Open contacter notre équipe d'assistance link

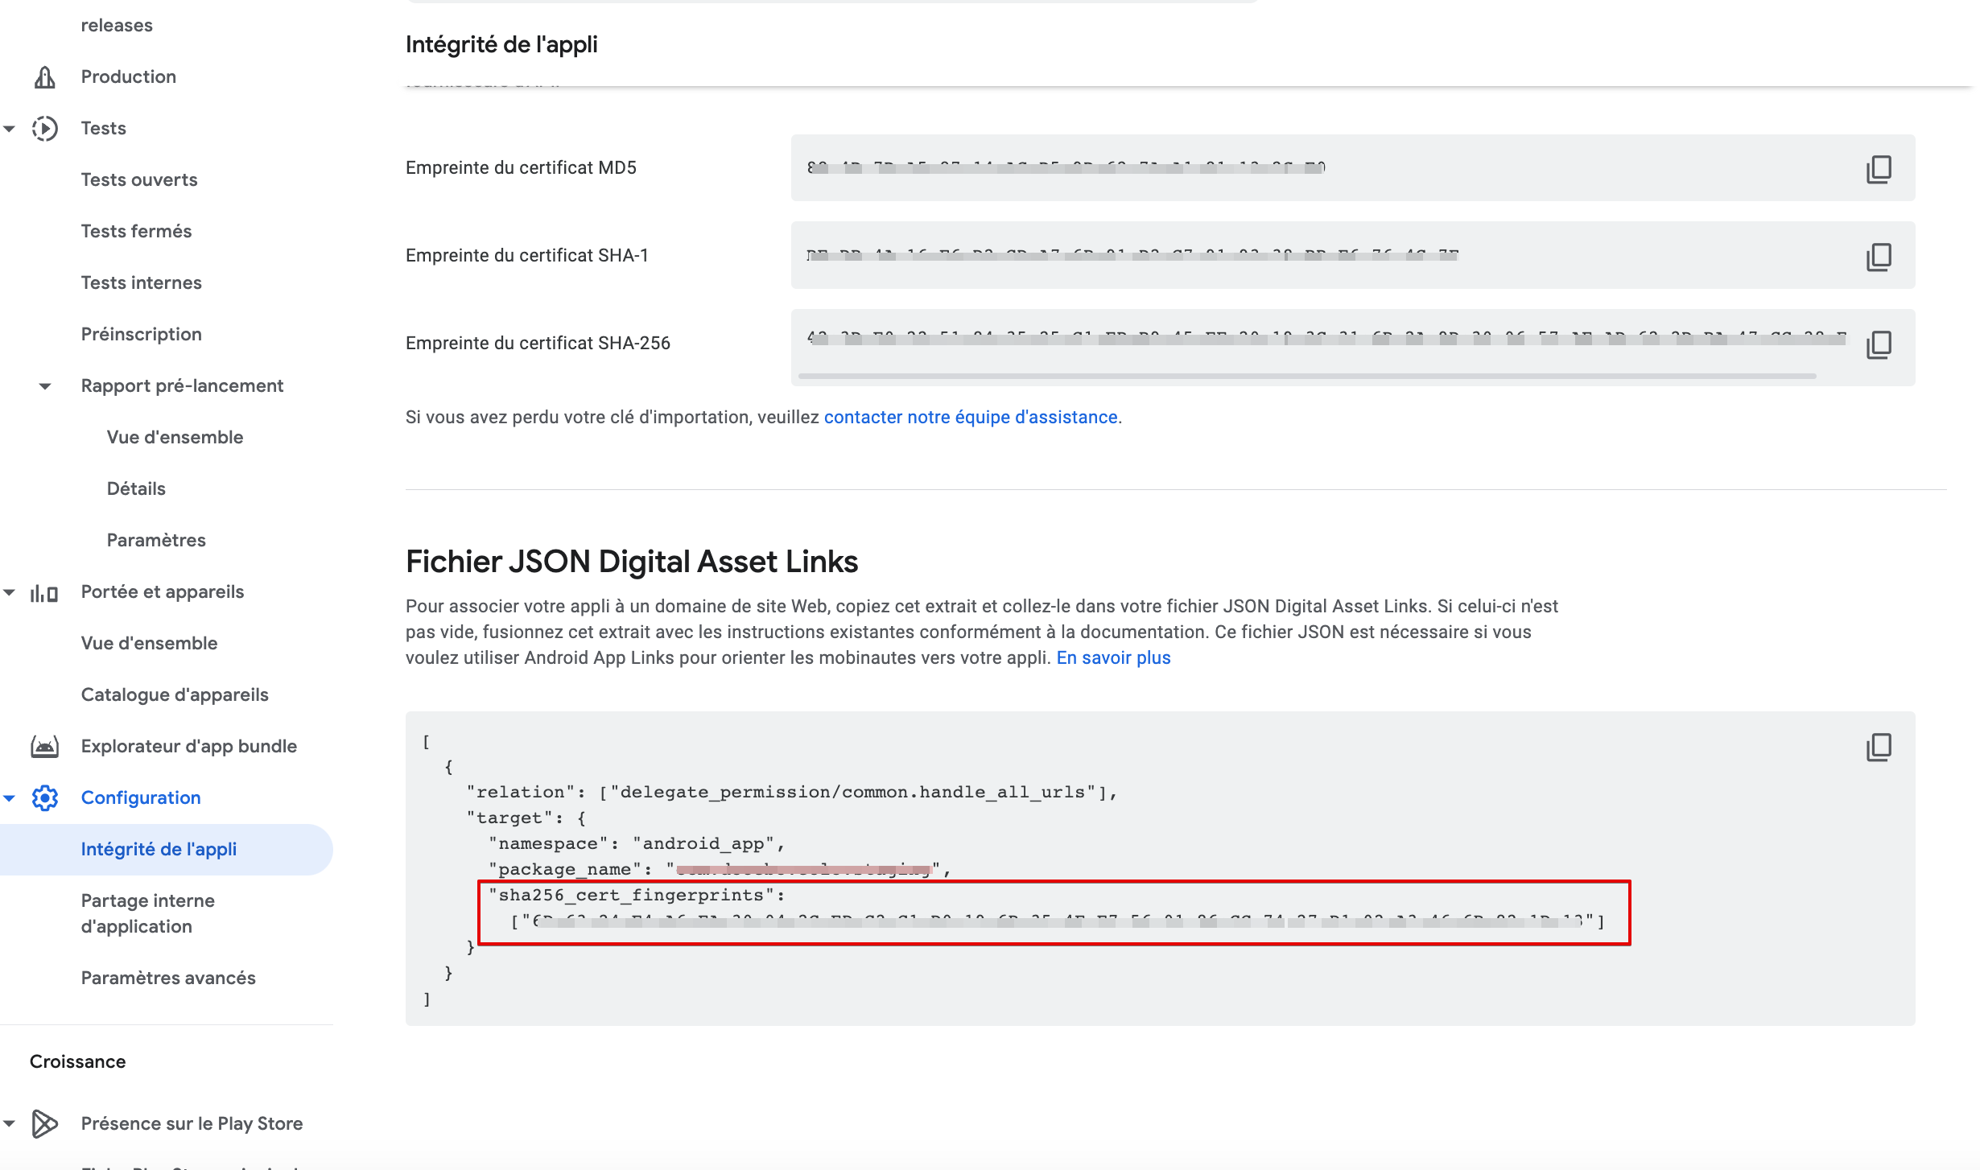point(970,417)
